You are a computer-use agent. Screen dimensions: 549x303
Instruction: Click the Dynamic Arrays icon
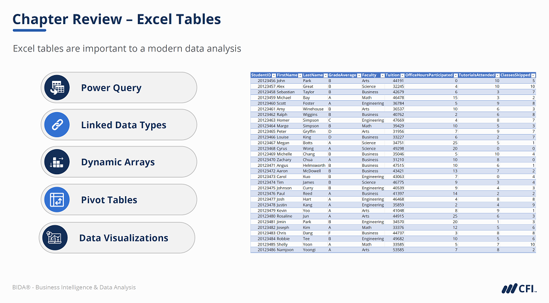(57, 162)
